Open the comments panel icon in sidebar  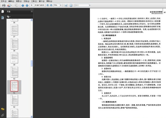pos(2,109)
